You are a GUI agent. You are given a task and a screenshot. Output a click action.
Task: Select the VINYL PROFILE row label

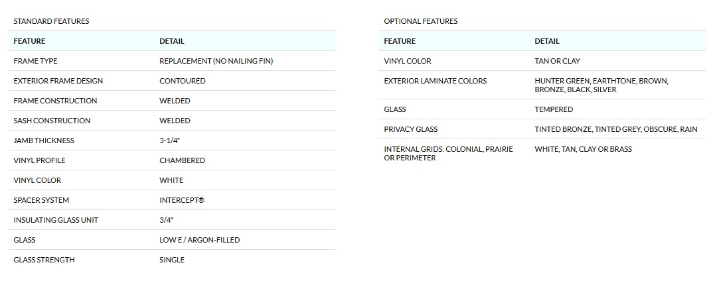39,160
